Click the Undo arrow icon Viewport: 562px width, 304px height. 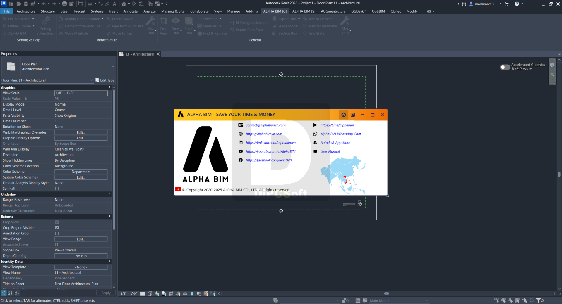pos(44,4)
